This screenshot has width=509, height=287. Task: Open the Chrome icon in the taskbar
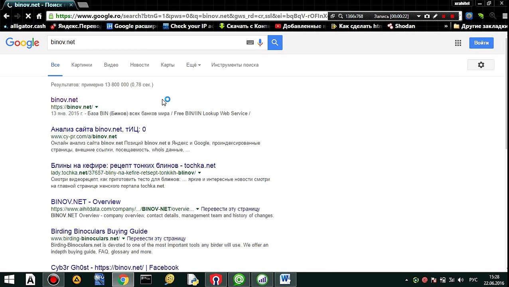[123, 280]
